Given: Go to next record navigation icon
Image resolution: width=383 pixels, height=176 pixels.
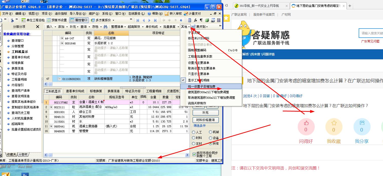Looking at the screenshot, I should point(149,20).
